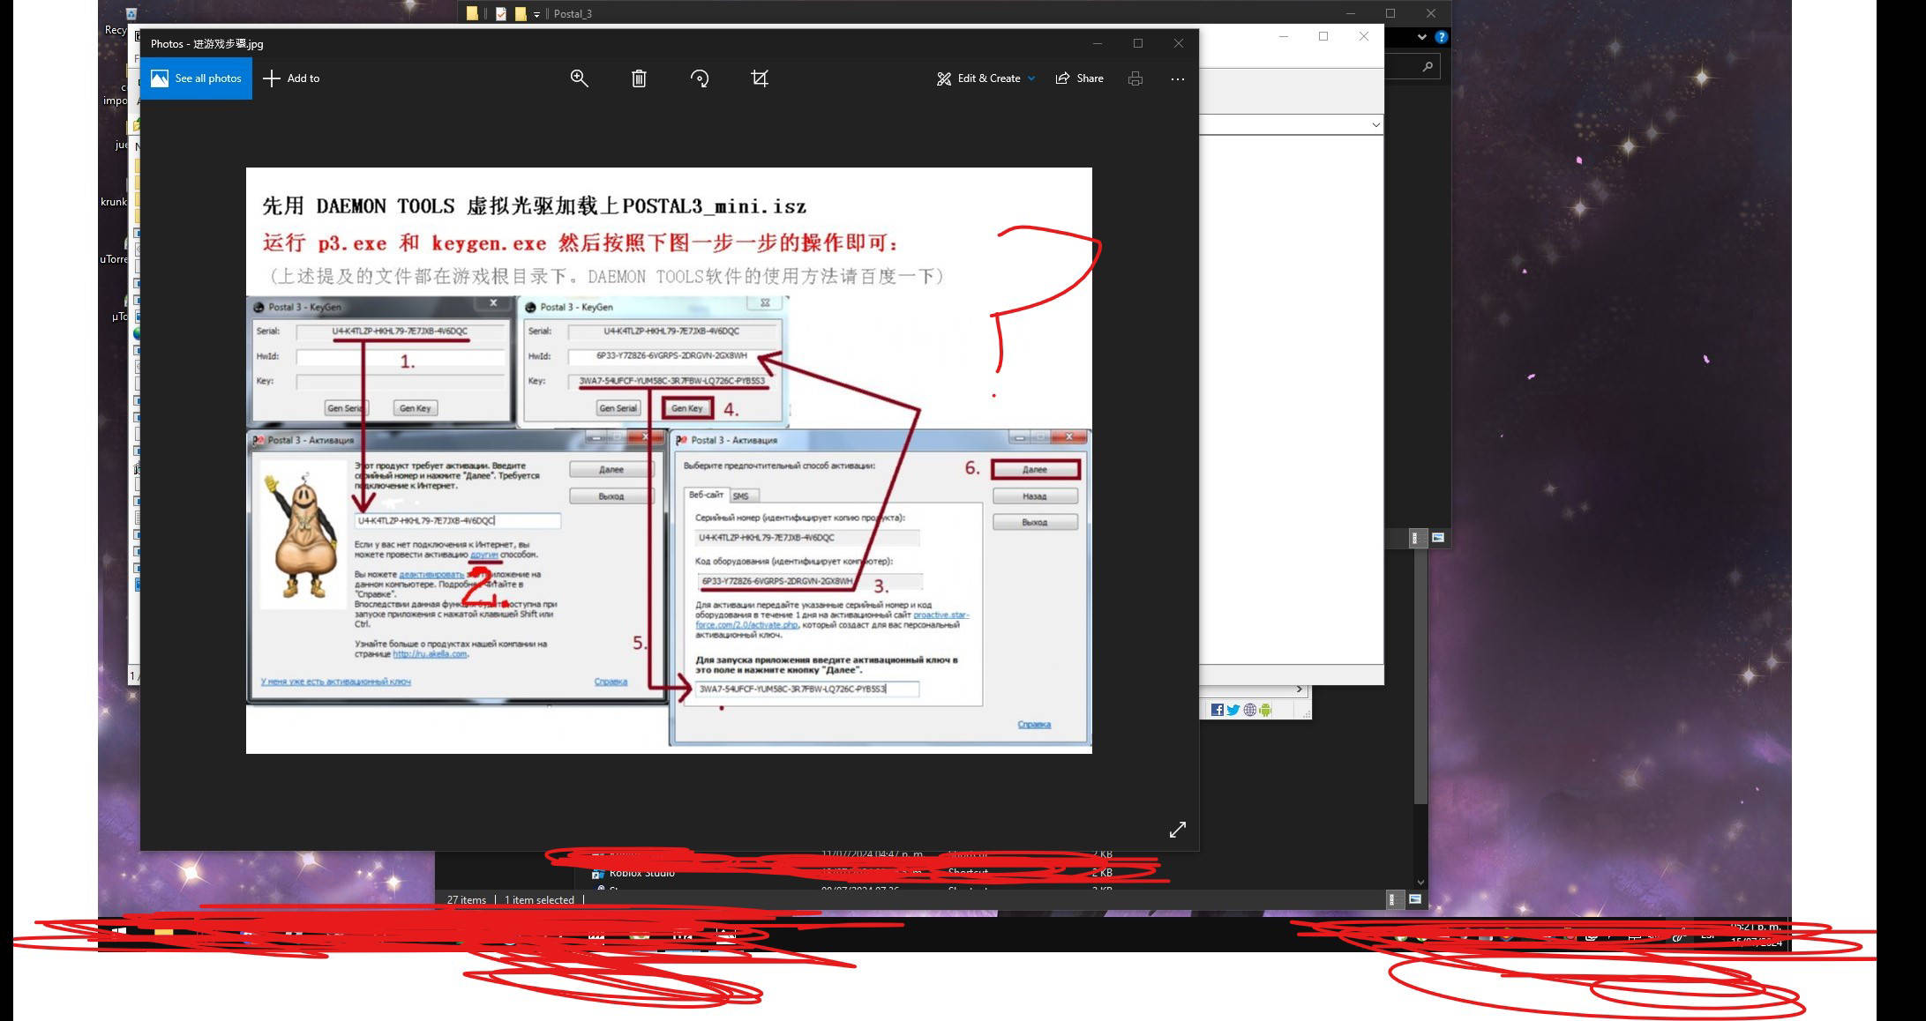Open the Edit & Create dropdown
The width and height of the screenshot is (1926, 1021).
(985, 78)
